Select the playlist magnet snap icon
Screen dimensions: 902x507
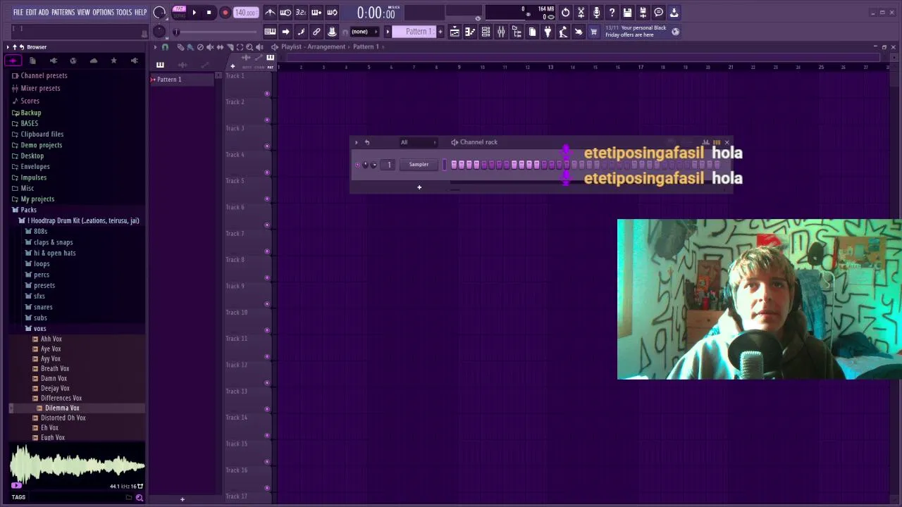[165, 47]
